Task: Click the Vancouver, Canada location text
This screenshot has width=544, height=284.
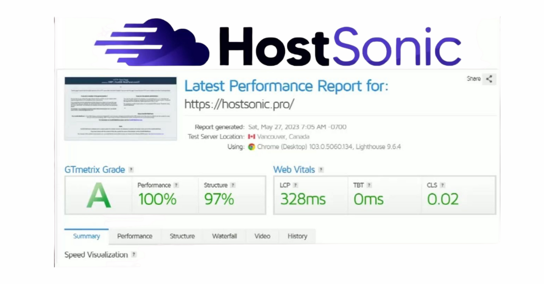Action: coord(284,136)
